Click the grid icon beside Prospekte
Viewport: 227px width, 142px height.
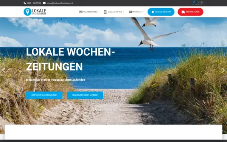(130, 12)
